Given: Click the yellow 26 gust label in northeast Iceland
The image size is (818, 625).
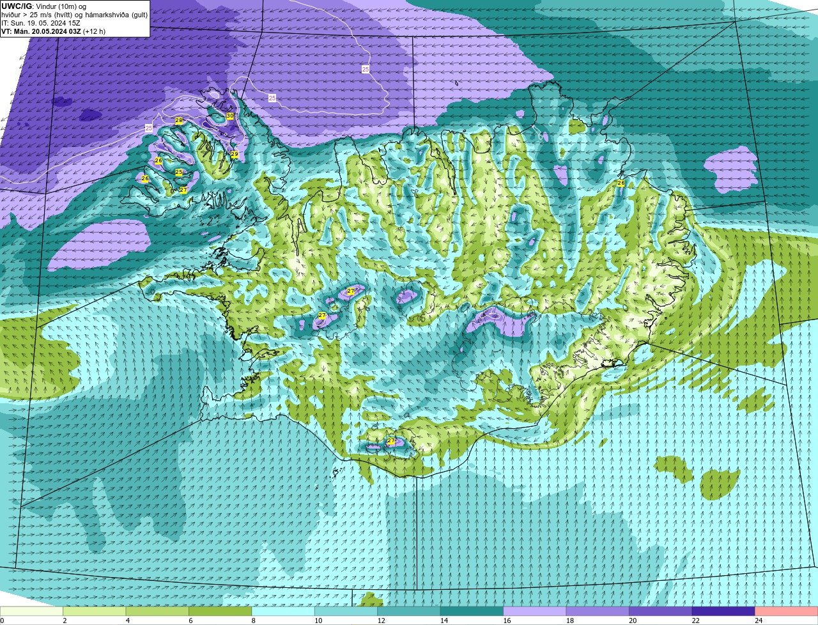Looking at the screenshot, I should click(621, 183).
